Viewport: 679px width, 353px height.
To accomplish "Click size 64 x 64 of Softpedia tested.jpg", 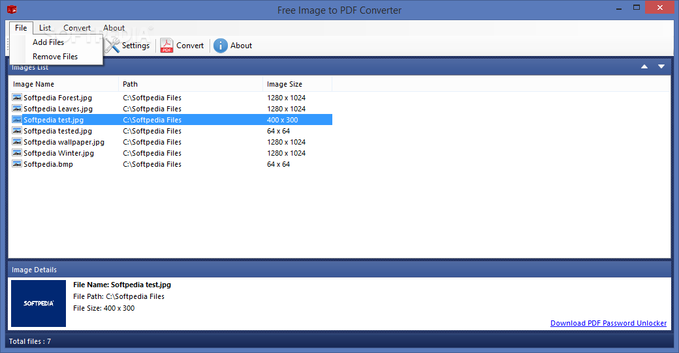I will pos(278,131).
